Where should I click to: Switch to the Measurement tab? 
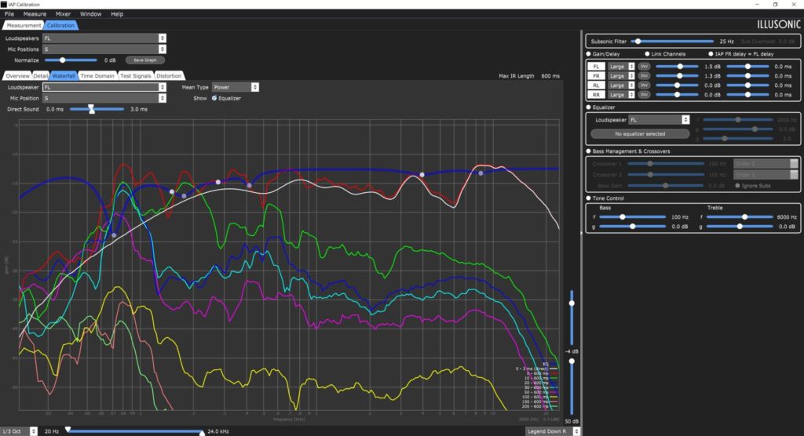coord(24,25)
